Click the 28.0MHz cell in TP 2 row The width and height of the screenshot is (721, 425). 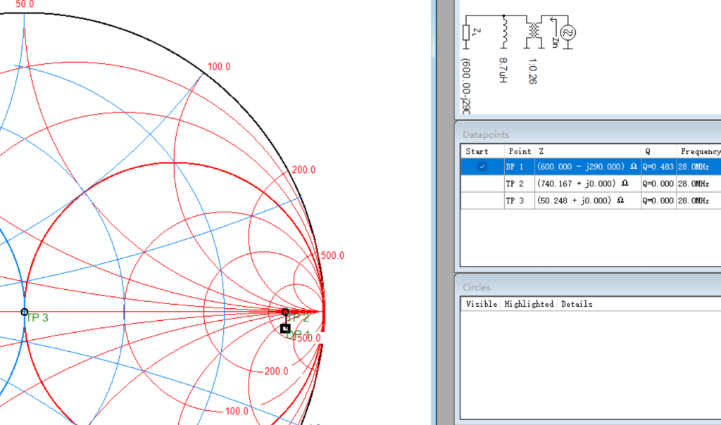click(694, 184)
